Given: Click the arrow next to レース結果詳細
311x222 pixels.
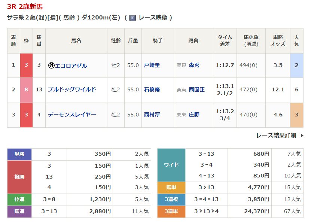Looking at the screenshot, I should [302, 136].
